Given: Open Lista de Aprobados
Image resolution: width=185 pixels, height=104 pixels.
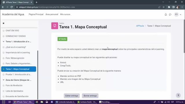Looking at the screenshot, I should tap(14, 91).
